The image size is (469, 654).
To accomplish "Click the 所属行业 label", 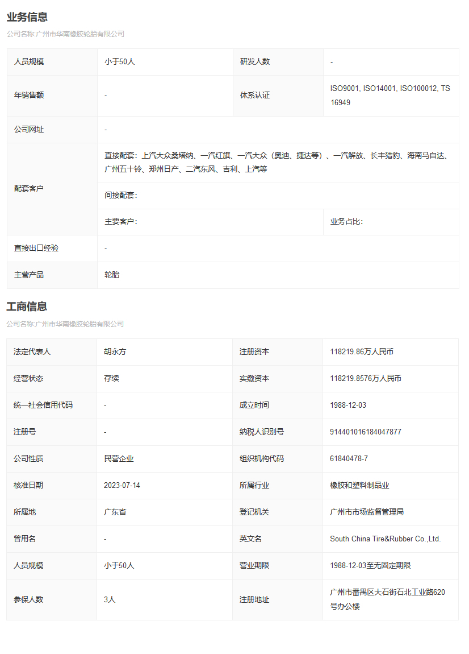I will 254,485.
